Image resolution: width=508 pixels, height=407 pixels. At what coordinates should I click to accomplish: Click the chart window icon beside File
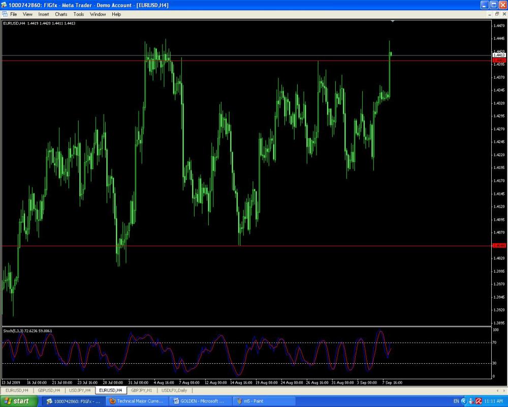click(x=5, y=14)
